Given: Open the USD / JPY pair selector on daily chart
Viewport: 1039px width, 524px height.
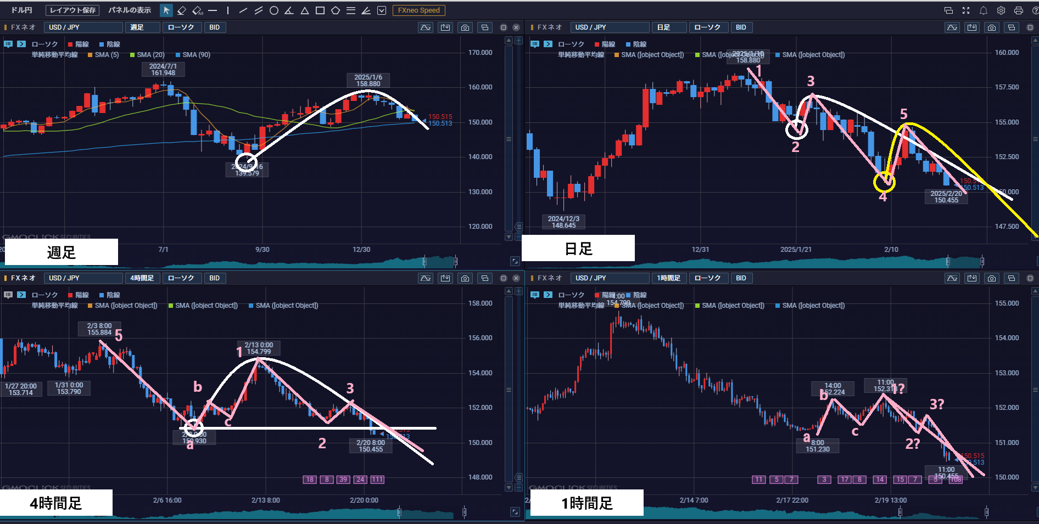Looking at the screenshot, I should [x=610, y=27].
